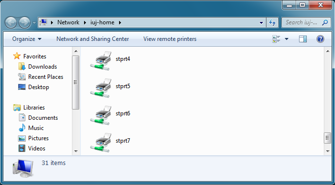Open the Organize dropdown menu
This screenshot has width=335, height=185.
(x=27, y=39)
